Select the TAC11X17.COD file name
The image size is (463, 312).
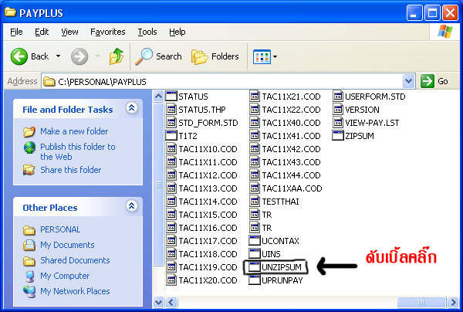point(208,240)
